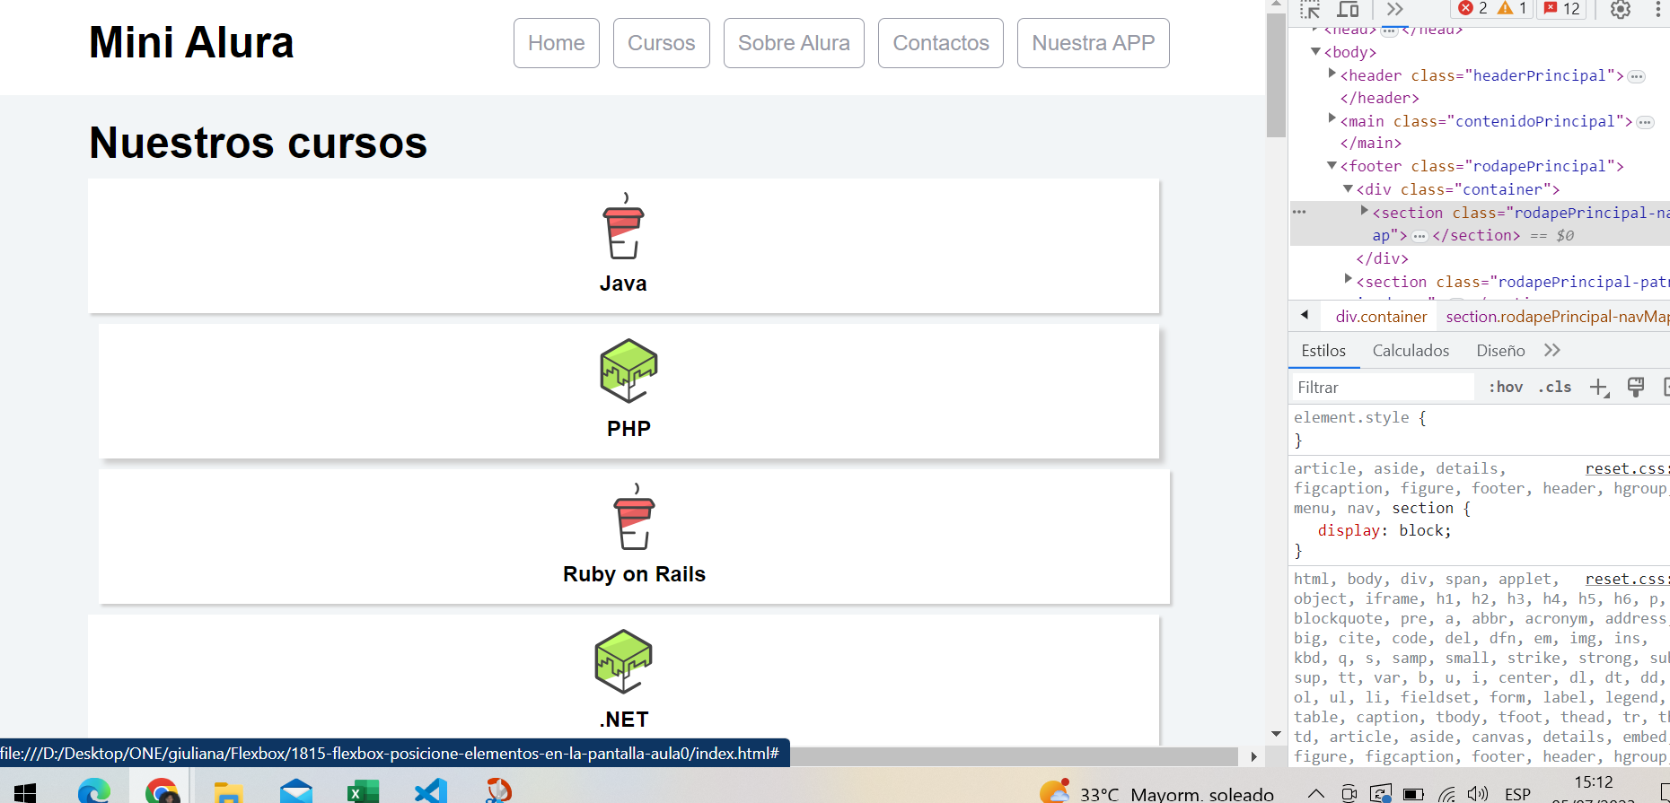The width and height of the screenshot is (1670, 803).
Task: Add a new style rule
Action: (1599, 388)
